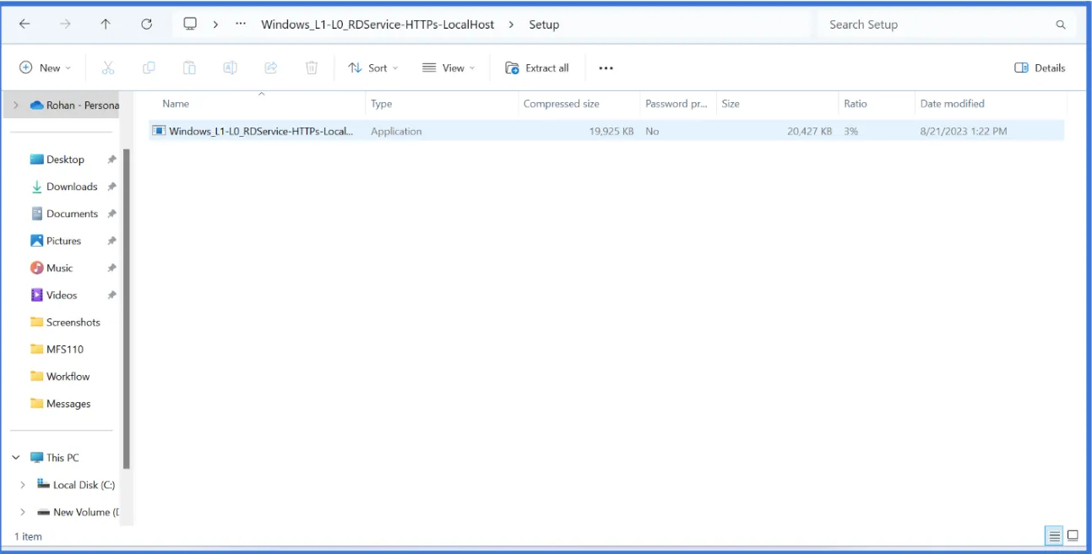Click the Paste clipboard icon
This screenshot has height=554, width=1092.
(x=189, y=68)
